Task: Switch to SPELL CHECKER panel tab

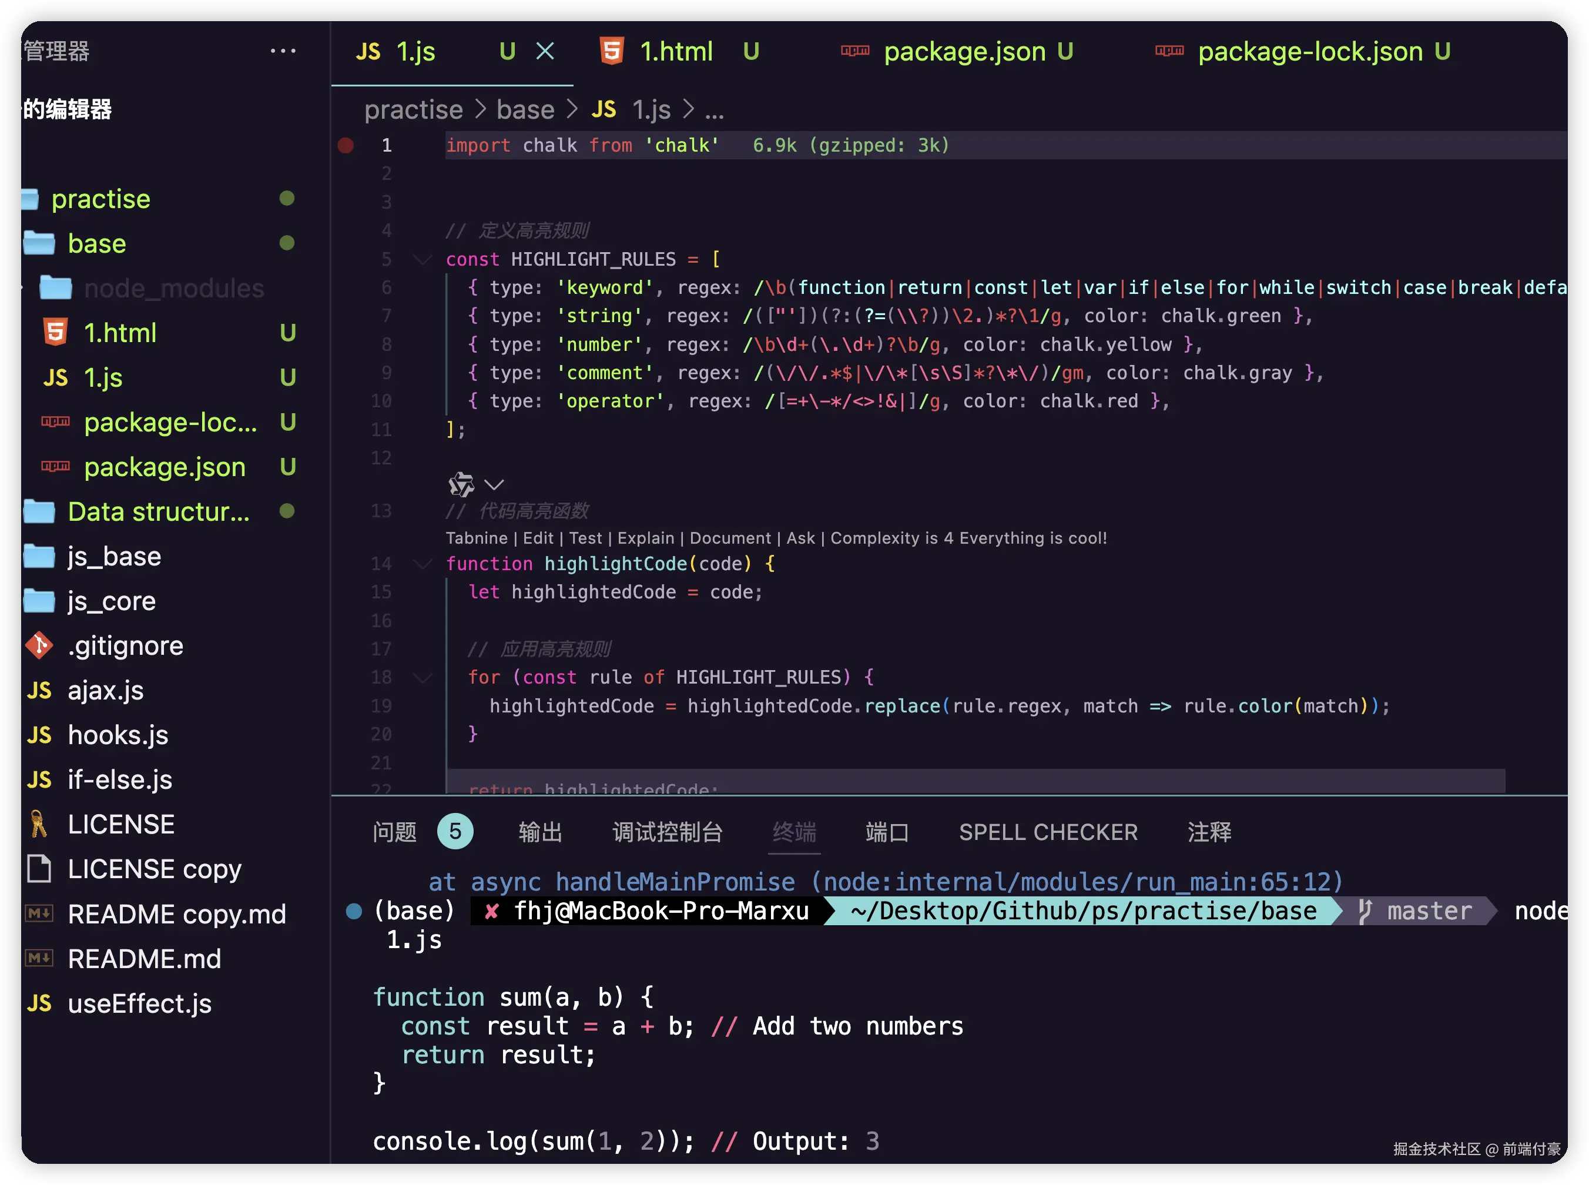Action: coord(1048,832)
